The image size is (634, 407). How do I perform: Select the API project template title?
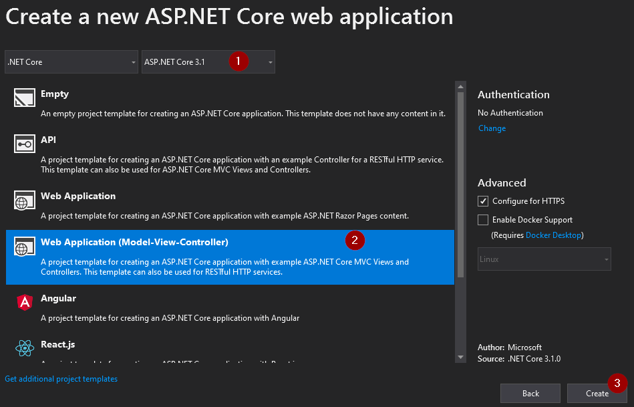click(48, 140)
